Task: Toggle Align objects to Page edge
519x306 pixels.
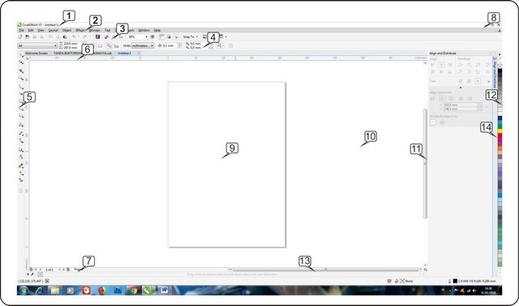Action: (x=441, y=99)
